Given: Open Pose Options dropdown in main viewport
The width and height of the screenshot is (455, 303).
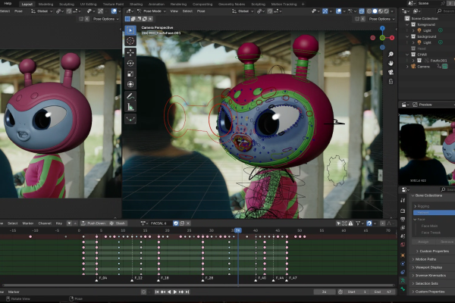Looking at the screenshot, I should (x=381, y=19).
